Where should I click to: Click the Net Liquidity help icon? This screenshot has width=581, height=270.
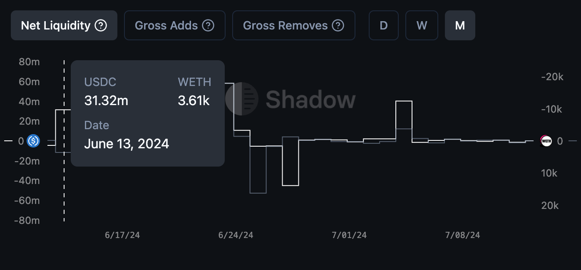click(x=101, y=26)
